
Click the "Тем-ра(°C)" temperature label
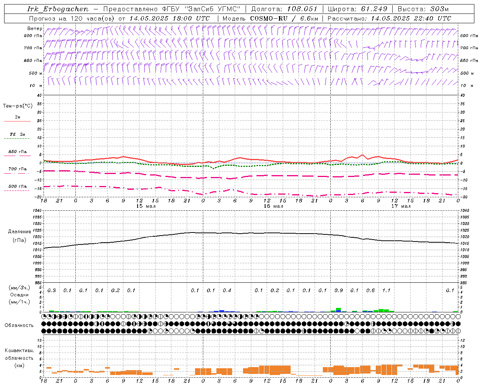(18, 106)
